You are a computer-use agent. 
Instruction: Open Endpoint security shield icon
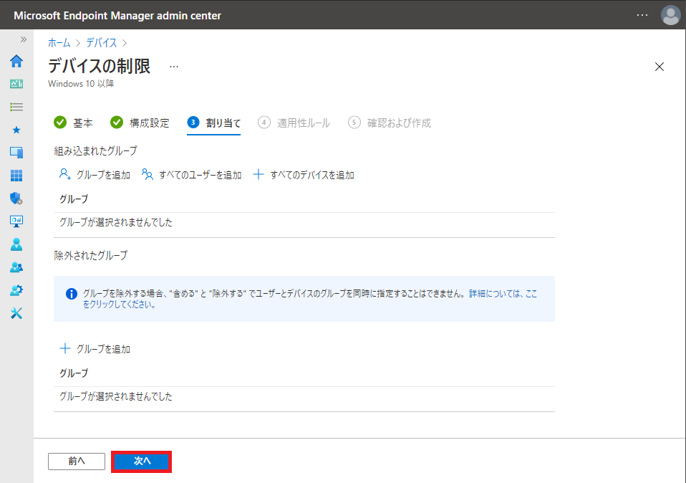(x=16, y=199)
